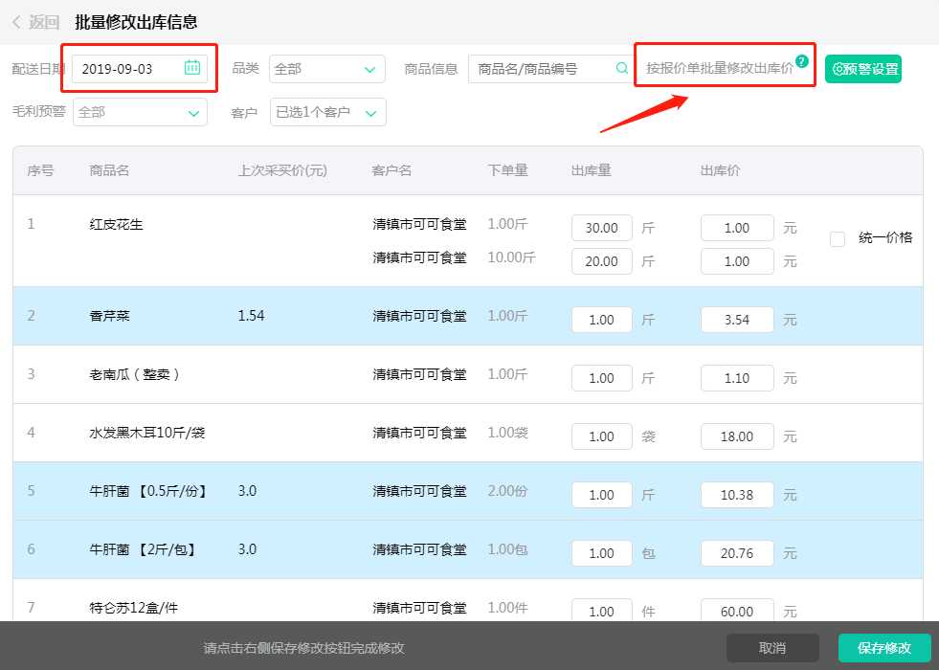Click 按报价单批量修改出库价 link
This screenshot has height=670, width=939.
[x=719, y=69]
